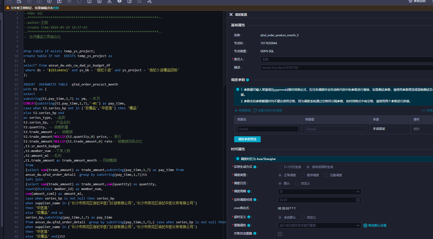
Task: Select the 发布后即时生成 radio option
Action: (x=308, y=167)
